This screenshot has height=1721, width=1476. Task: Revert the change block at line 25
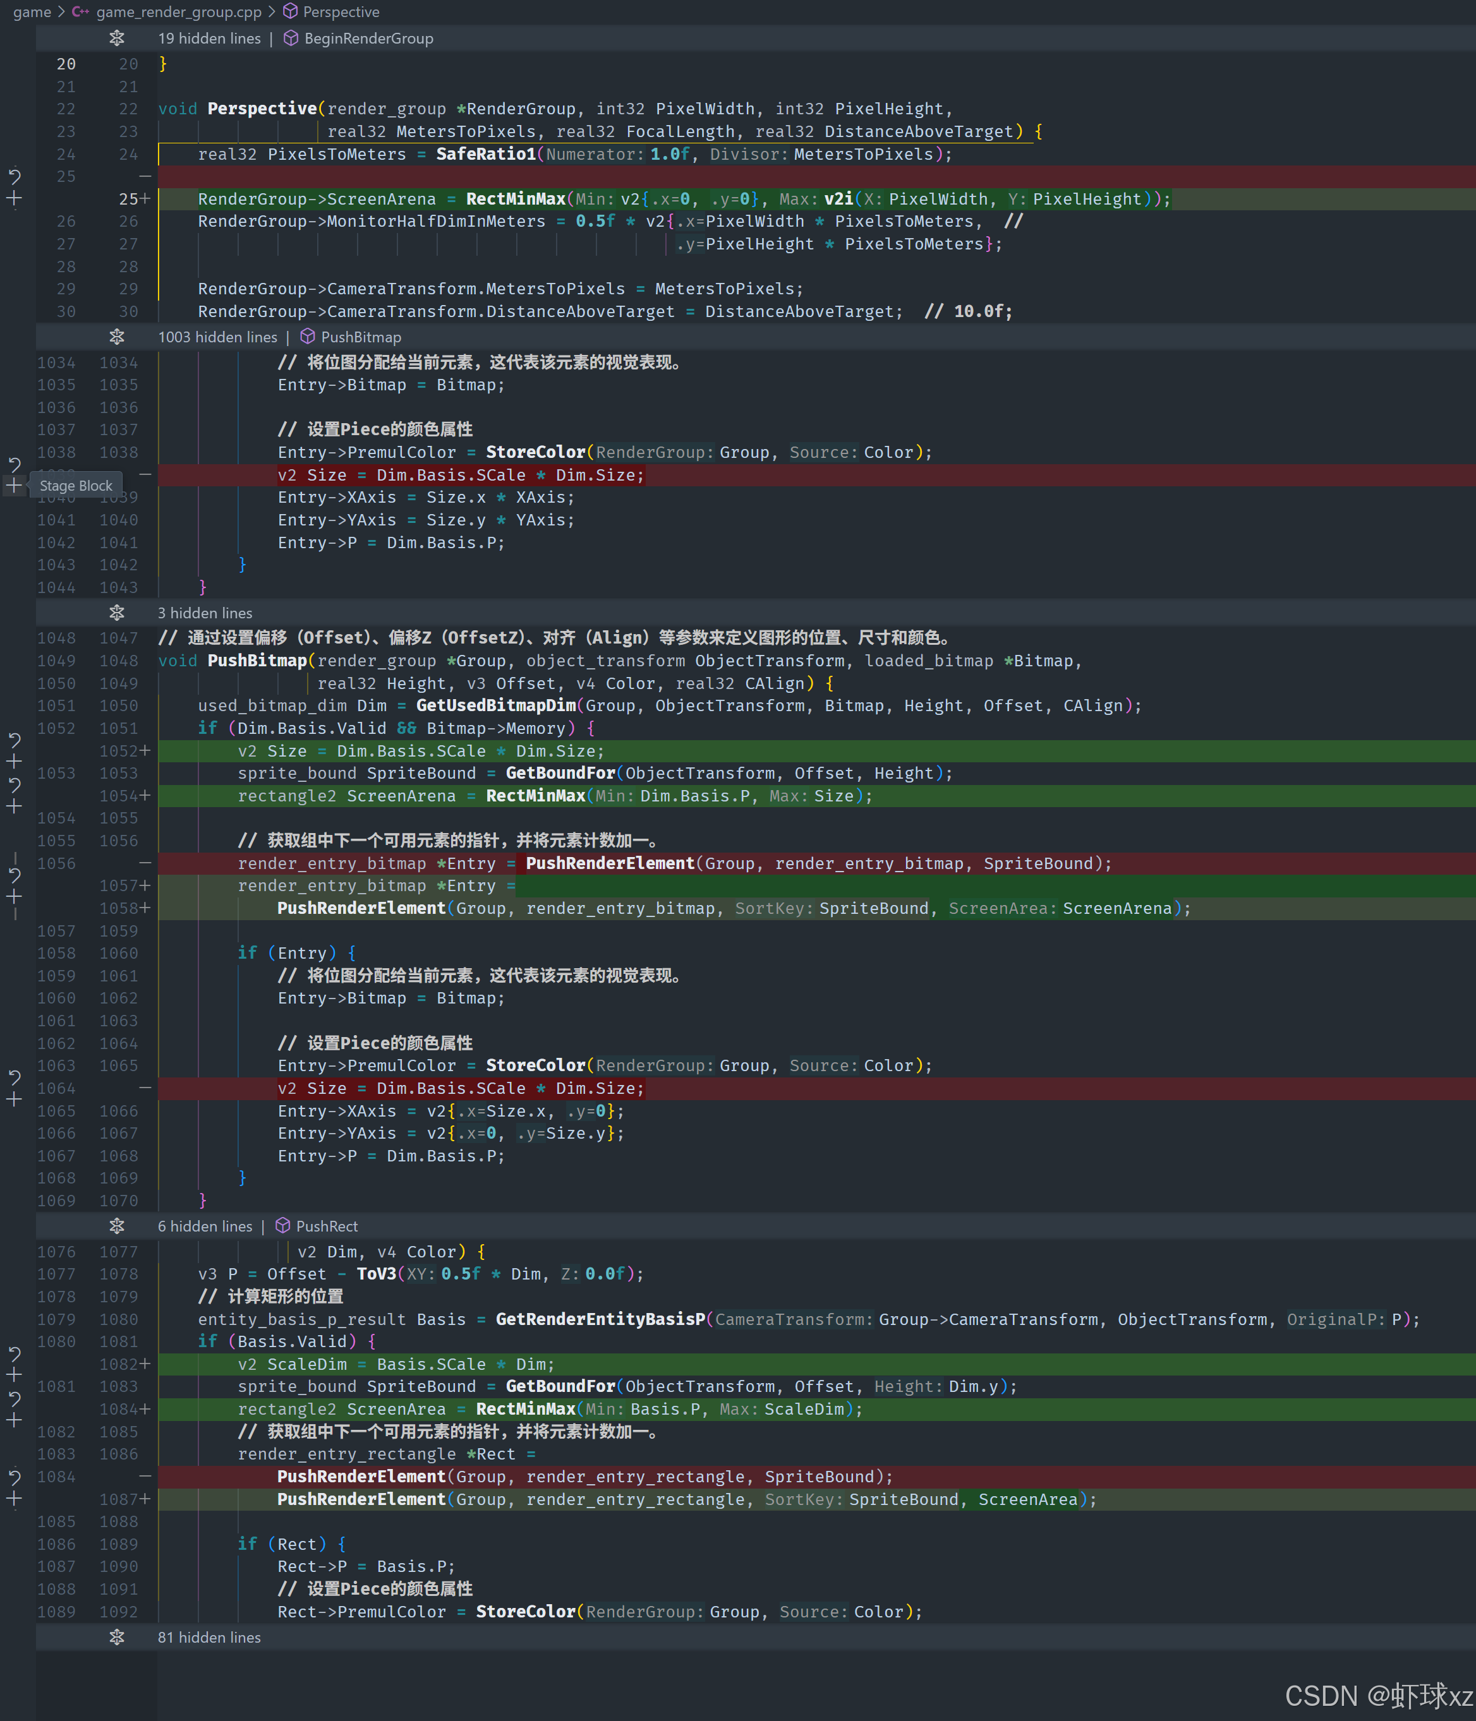(14, 176)
